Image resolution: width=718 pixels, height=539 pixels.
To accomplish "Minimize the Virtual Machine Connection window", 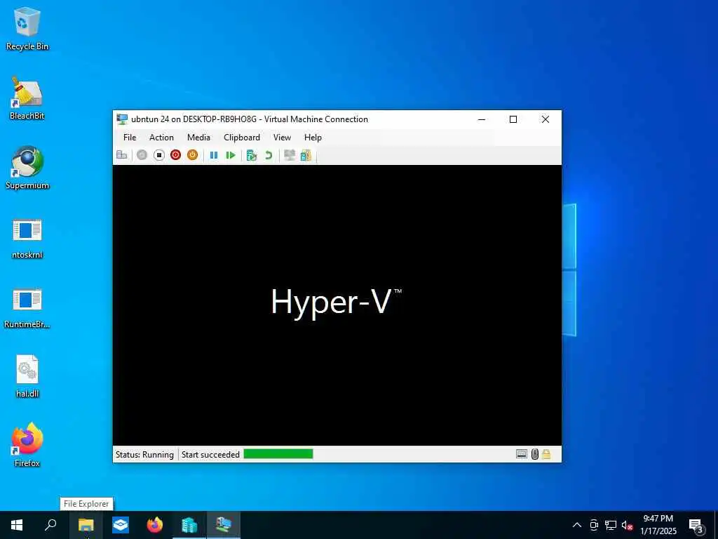I will click(482, 119).
